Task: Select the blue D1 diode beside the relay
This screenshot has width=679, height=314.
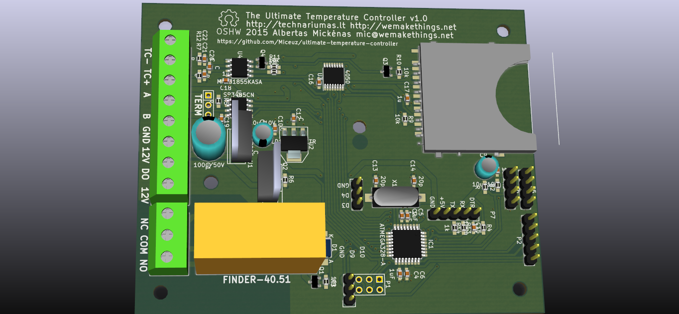Action: (328, 248)
